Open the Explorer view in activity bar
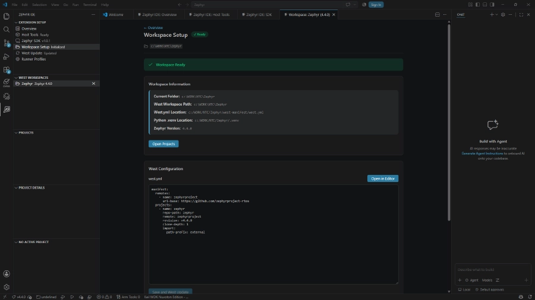The image size is (535, 300). coord(6,17)
